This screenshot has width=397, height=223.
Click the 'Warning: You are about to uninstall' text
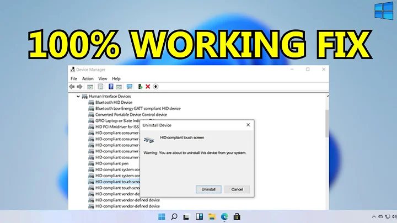click(195, 153)
